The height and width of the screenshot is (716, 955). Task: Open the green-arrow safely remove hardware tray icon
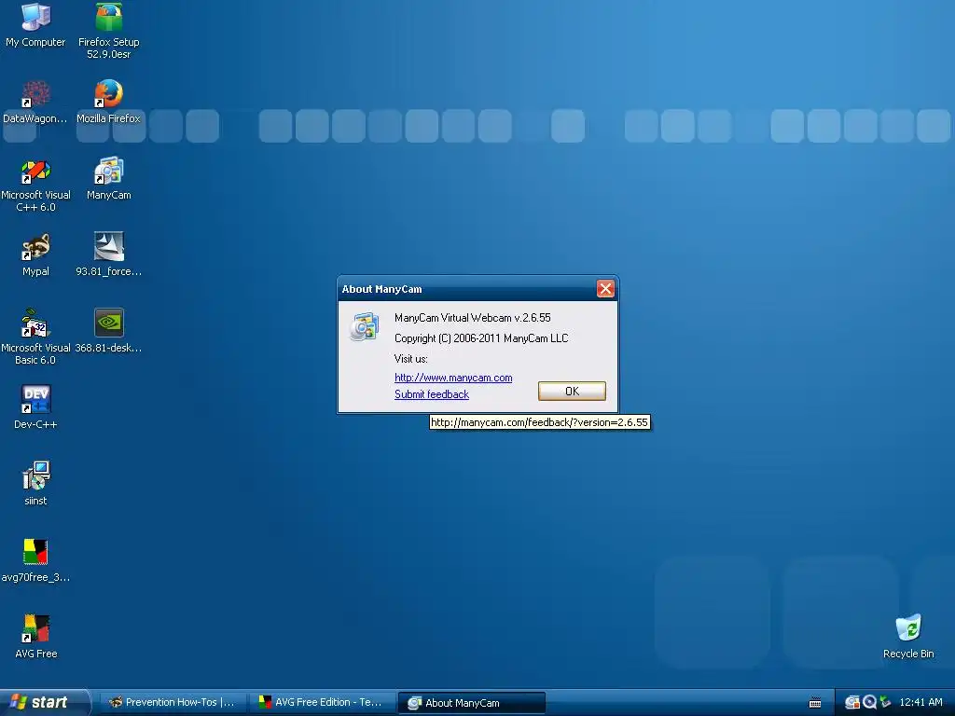pyautogui.click(x=885, y=702)
